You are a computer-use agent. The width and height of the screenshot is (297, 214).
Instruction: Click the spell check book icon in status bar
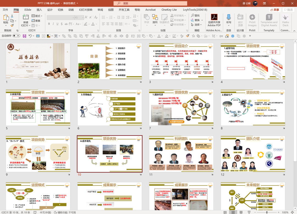(35, 212)
